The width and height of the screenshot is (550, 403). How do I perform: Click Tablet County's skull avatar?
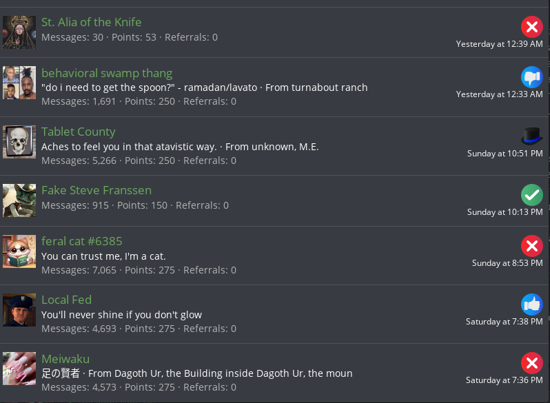pyautogui.click(x=19, y=142)
